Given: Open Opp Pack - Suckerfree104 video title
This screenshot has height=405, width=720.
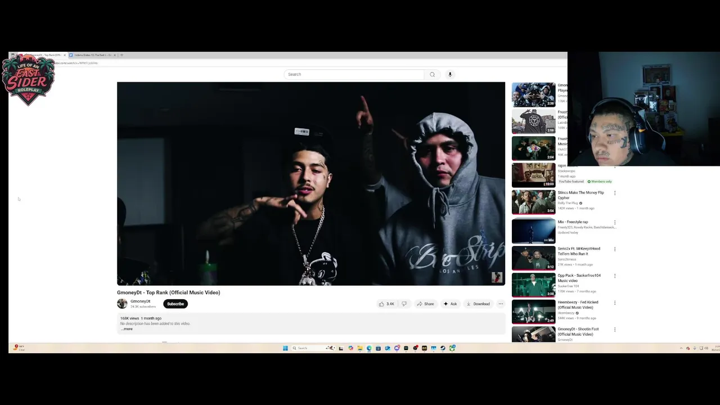Looking at the screenshot, I should (x=579, y=278).
